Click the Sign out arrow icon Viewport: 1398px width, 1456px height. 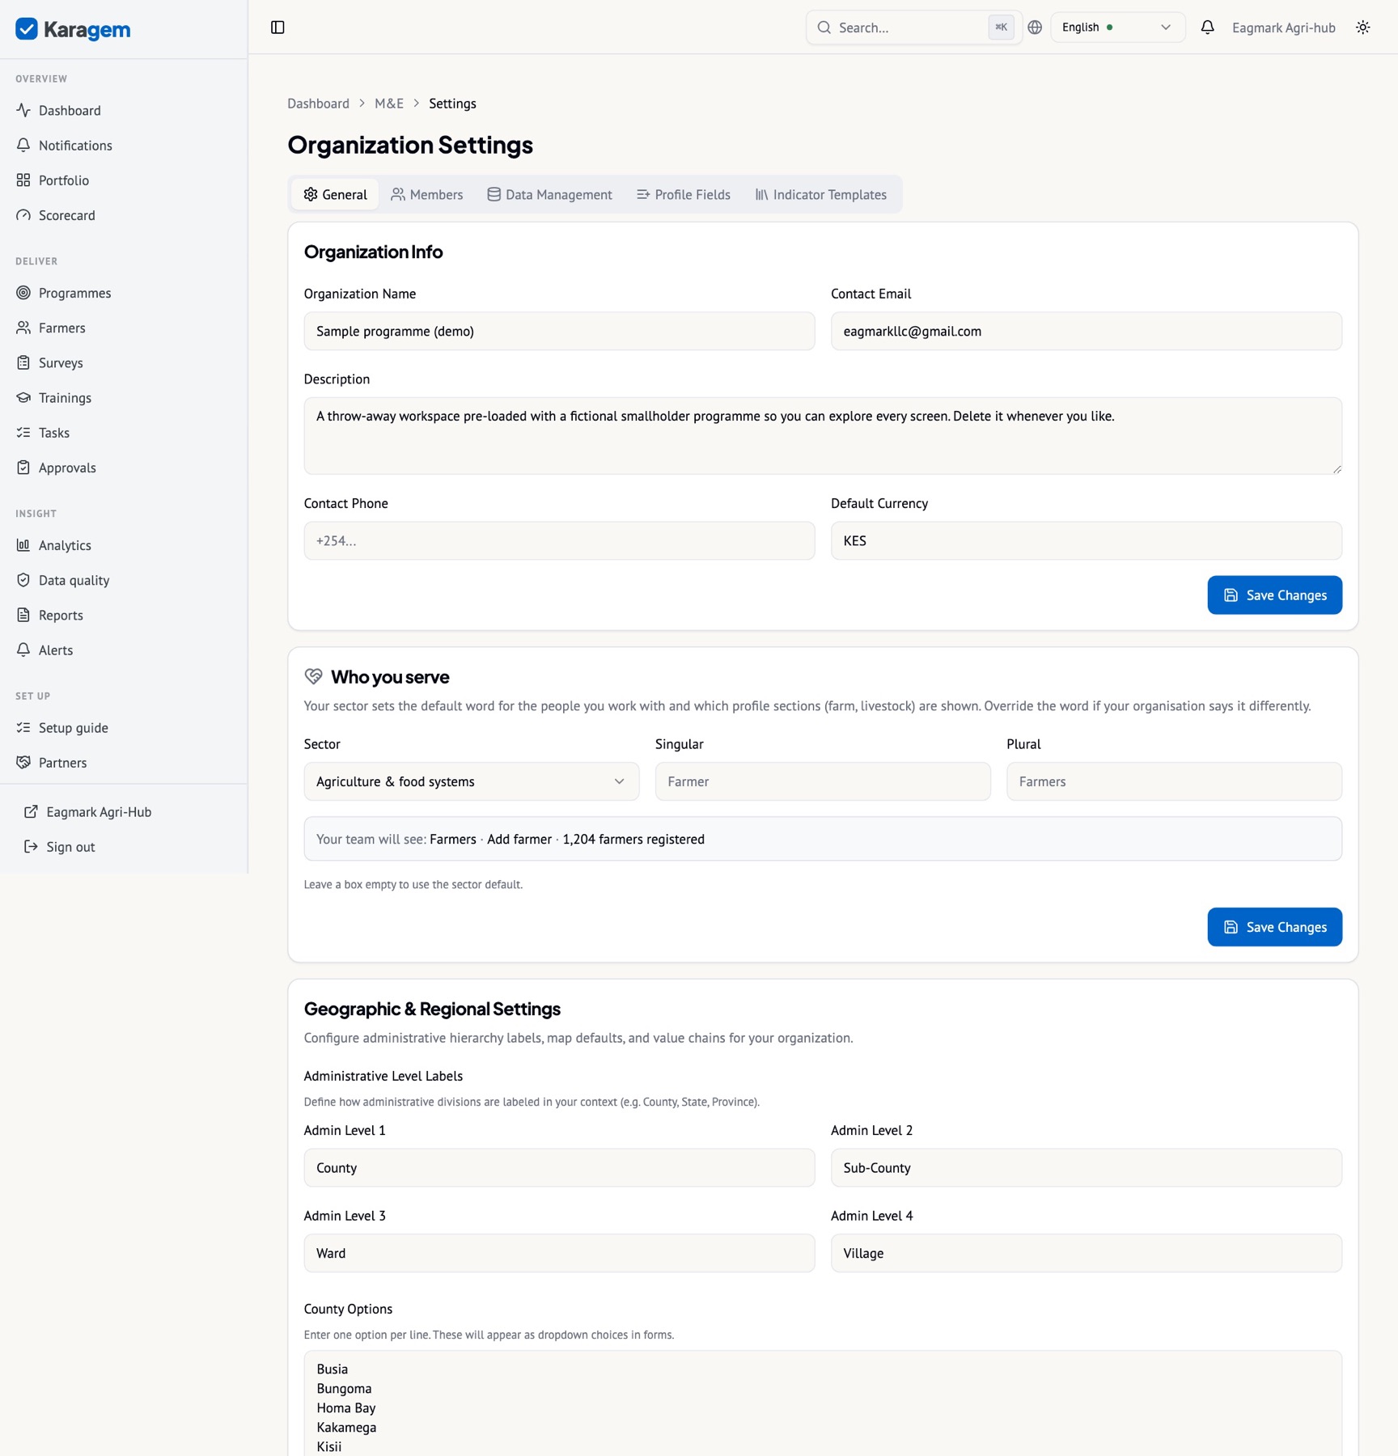[x=31, y=846]
